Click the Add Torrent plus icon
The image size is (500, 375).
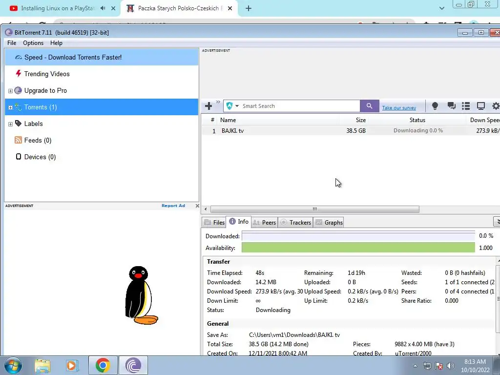coord(208,106)
